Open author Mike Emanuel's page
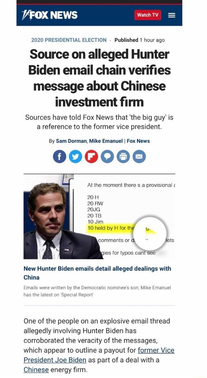 tap(106, 141)
